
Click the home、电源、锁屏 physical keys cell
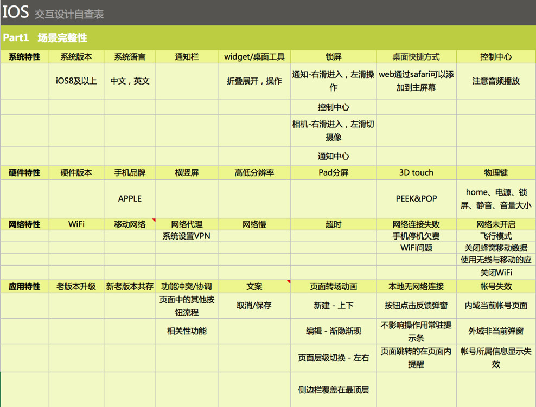tap(496, 199)
